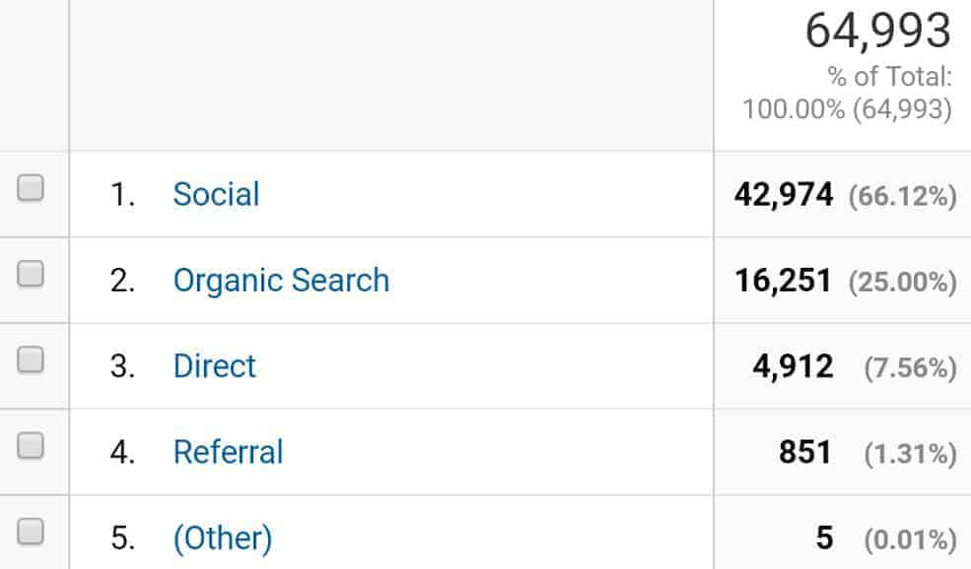Click the Direct channel link

(215, 365)
